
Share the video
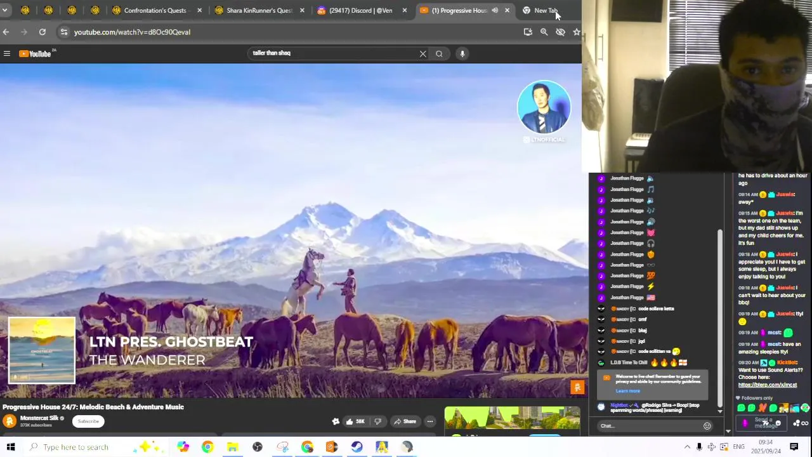click(405, 421)
